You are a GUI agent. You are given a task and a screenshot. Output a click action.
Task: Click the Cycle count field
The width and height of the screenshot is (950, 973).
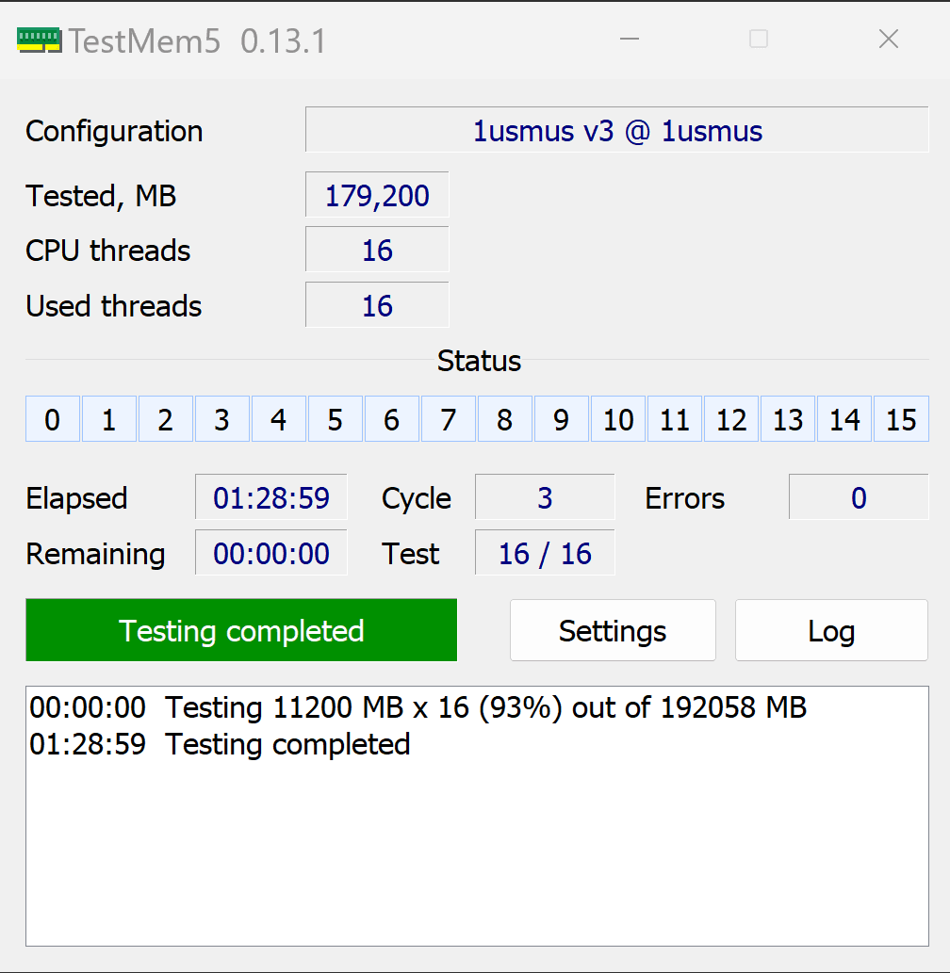click(x=545, y=497)
